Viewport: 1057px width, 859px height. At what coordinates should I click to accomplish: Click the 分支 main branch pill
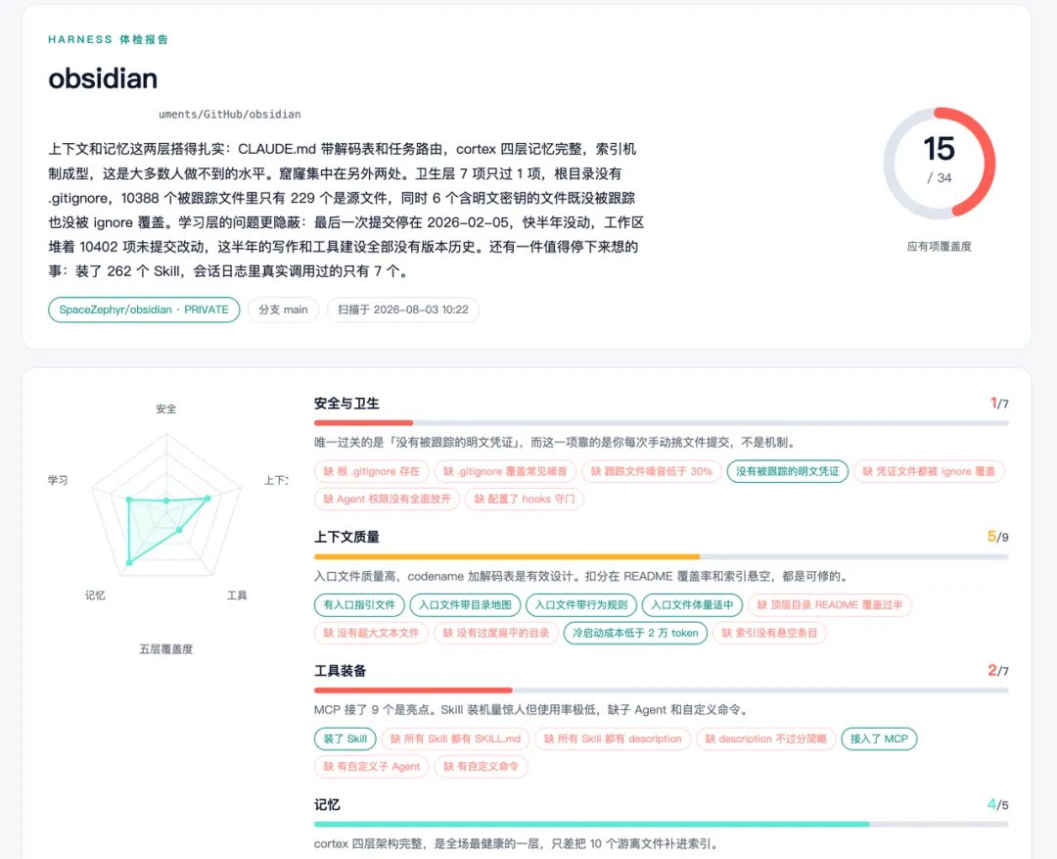[283, 310]
